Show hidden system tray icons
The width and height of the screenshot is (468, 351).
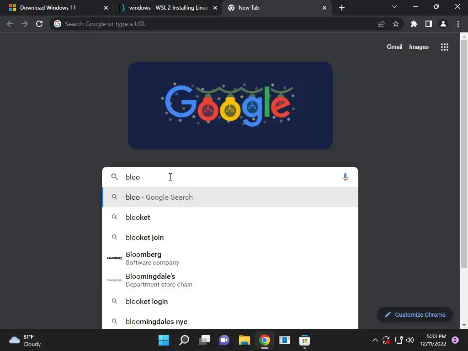click(x=375, y=340)
